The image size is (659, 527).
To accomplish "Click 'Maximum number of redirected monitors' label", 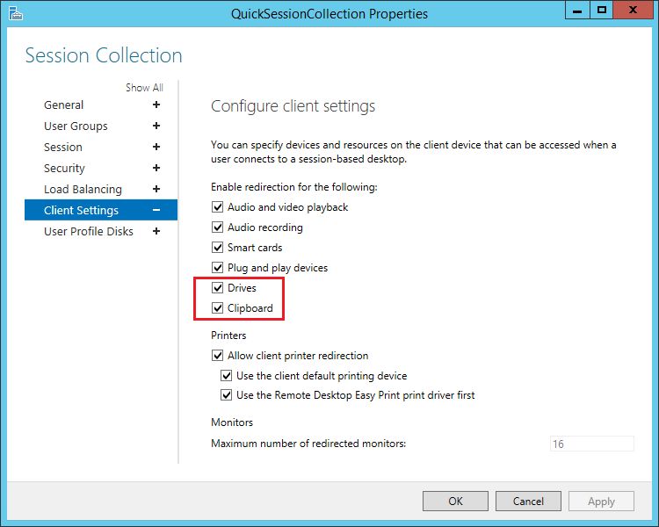I will (308, 444).
